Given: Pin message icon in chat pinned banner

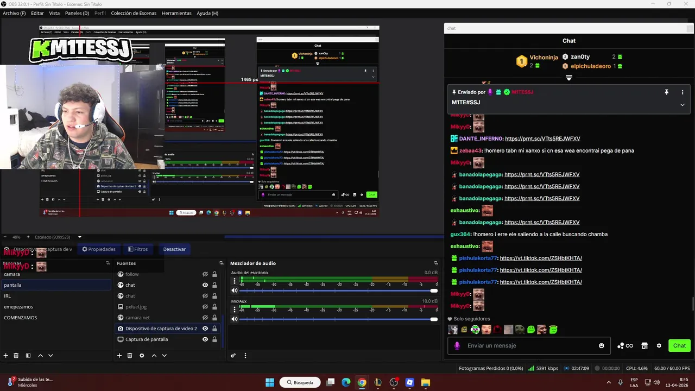Looking at the screenshot, I should tap(667, 92).
